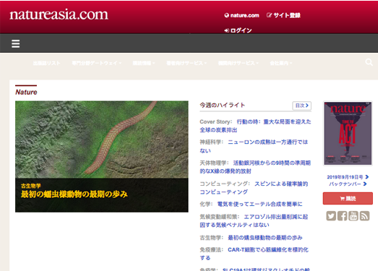Expand 会社案内 dropdown menu
The height and width of the screenshot is (271, 378).
(x=281, y=63)
